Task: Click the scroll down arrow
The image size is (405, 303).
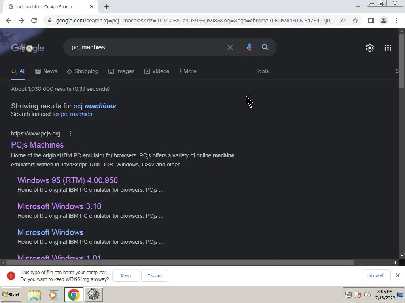Action: (x=401, y=256)
